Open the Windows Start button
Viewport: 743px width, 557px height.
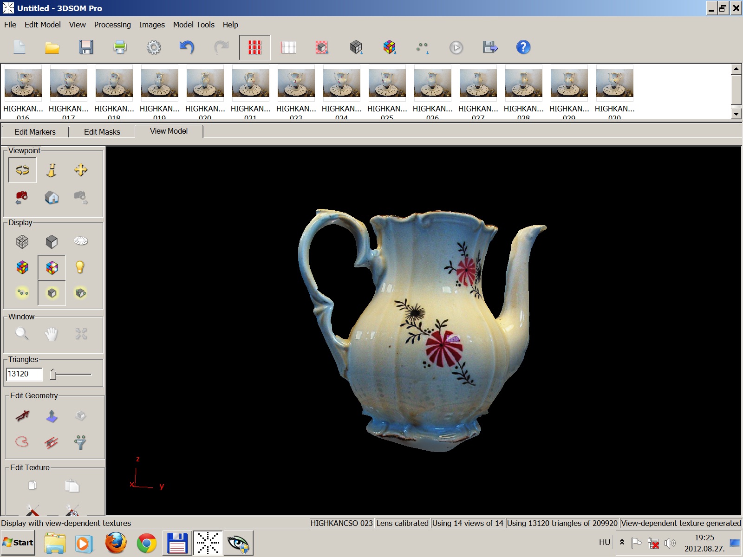pyautogui.click(x=18, y=543)
